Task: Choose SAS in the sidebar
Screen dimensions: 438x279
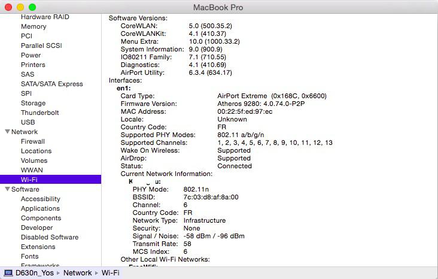Action: (28, 74)
